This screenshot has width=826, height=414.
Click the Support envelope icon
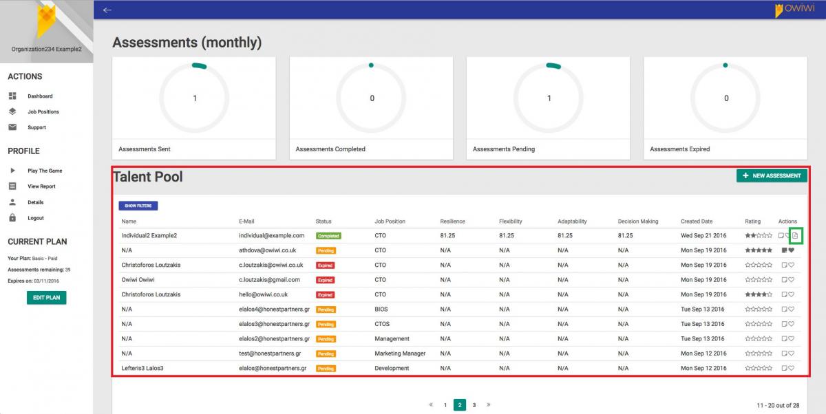(12, 127)
